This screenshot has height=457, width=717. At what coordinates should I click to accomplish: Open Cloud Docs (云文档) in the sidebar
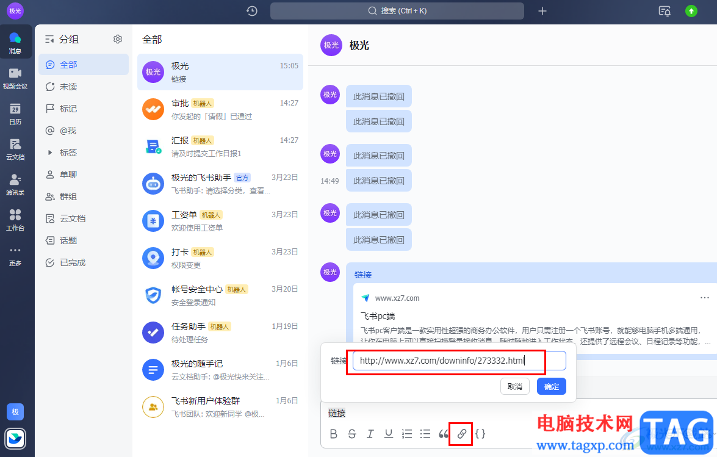15,149
